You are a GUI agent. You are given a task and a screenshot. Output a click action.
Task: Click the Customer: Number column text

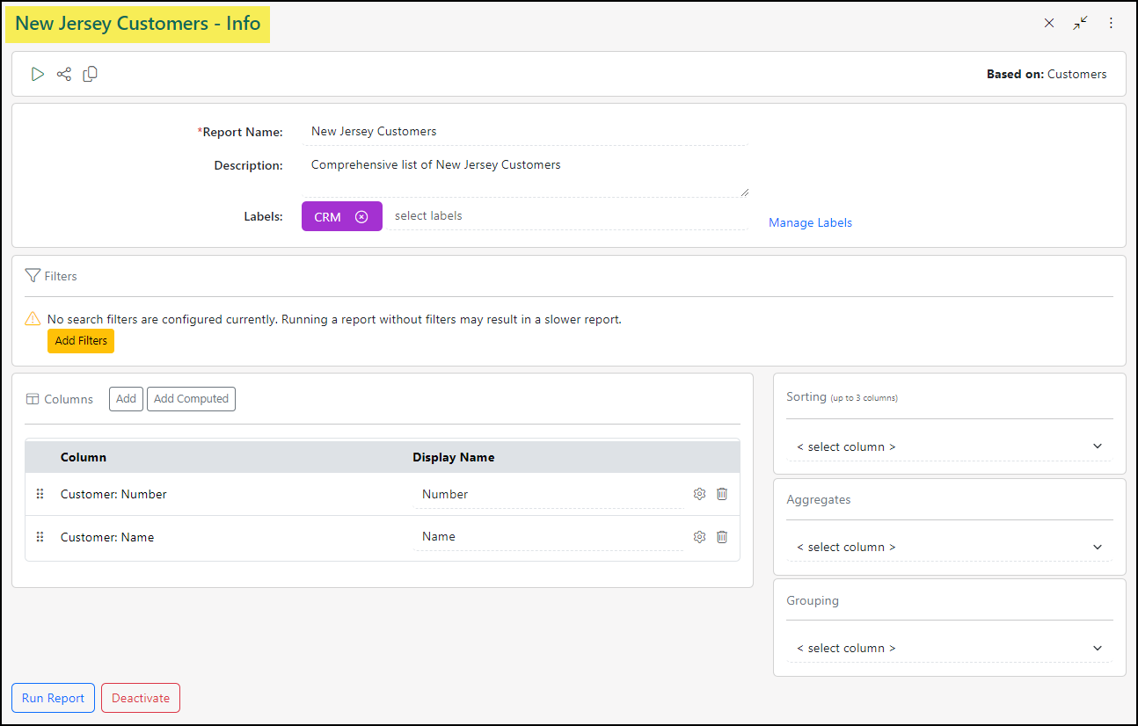[113, 494]
